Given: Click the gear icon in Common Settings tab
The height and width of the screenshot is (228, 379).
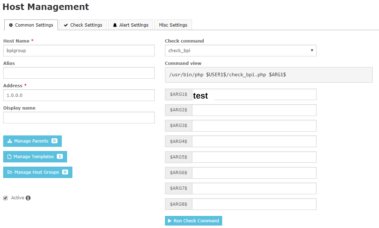Looking at the screenshot, I should pyautogui.click(x=11, y=25).
